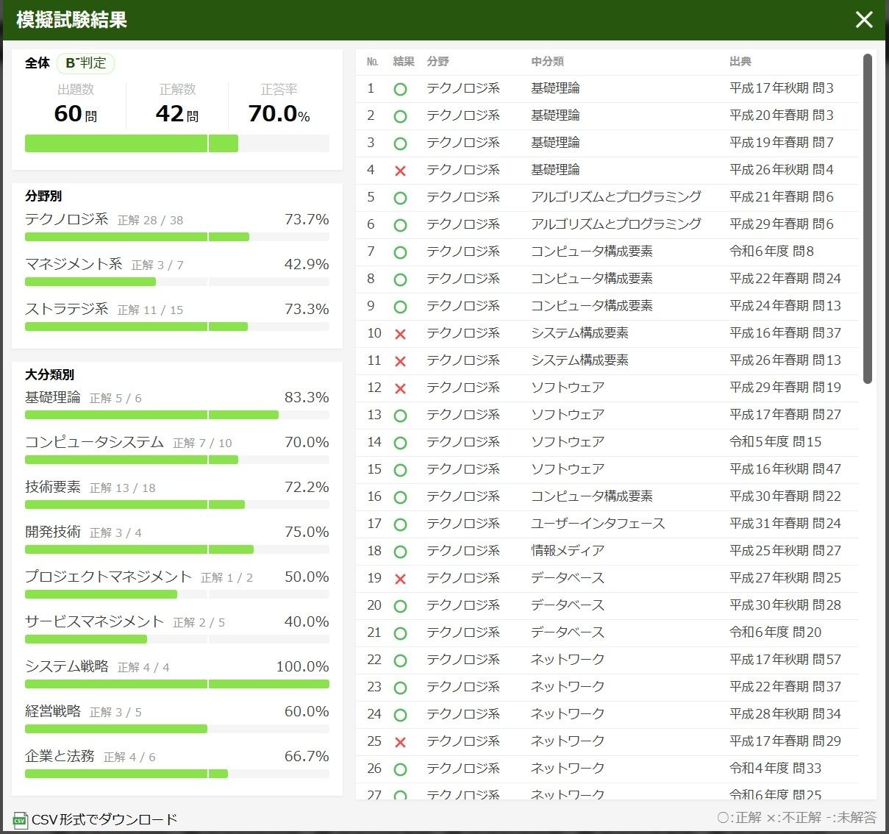The height and width of the screenshot is (834, 889).
Task: Click the incorrect X mark for question 10
Action: [x=400, y=334]
